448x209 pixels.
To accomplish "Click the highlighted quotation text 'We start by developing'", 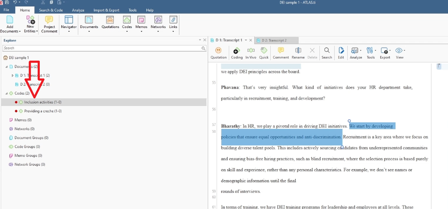I will 371,126.
